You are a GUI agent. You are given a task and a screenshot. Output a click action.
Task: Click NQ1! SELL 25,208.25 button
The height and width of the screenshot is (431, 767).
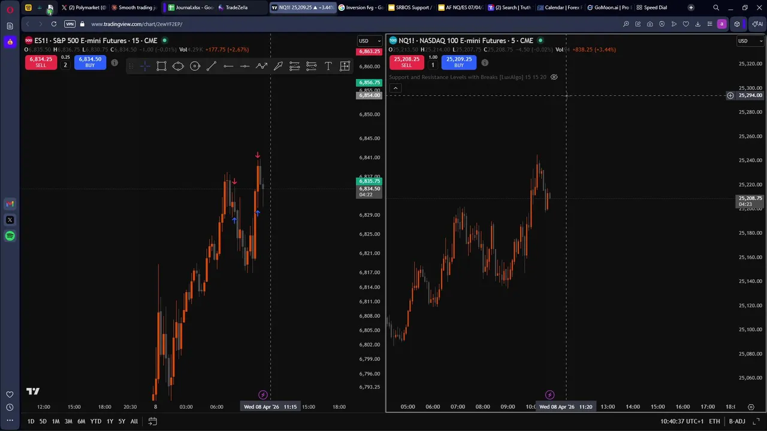pyautogui.click(x=406, y=62)
